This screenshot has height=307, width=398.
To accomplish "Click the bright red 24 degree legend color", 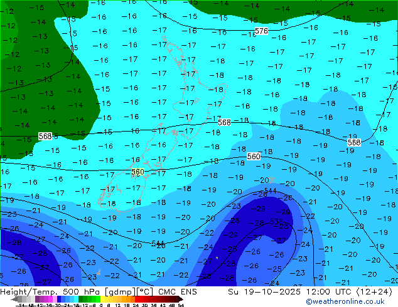I will pos(137,299).
